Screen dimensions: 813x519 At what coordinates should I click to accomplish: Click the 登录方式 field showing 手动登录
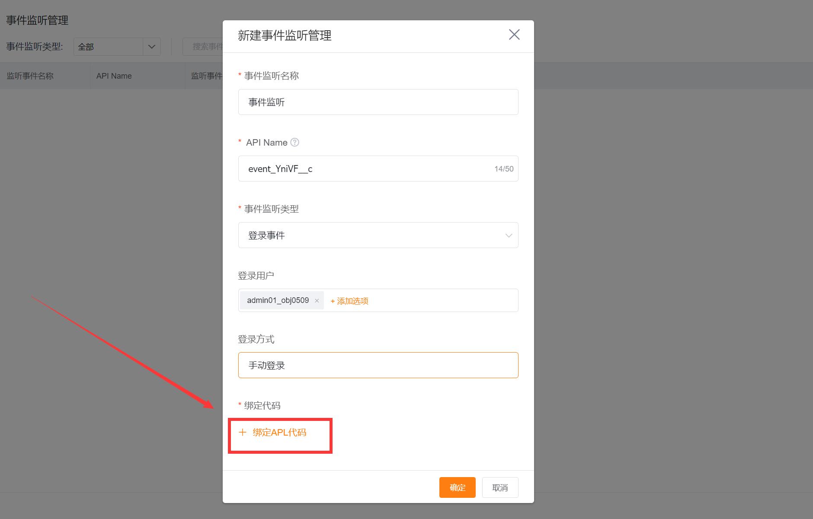point(378,365)
